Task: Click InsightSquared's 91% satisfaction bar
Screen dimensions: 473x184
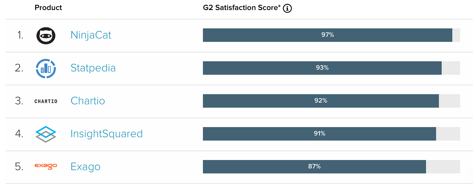Action: tap(319, 134)
